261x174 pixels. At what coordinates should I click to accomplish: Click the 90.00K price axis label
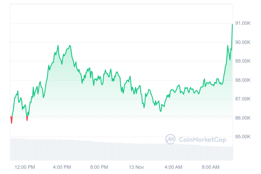(243, 42)
